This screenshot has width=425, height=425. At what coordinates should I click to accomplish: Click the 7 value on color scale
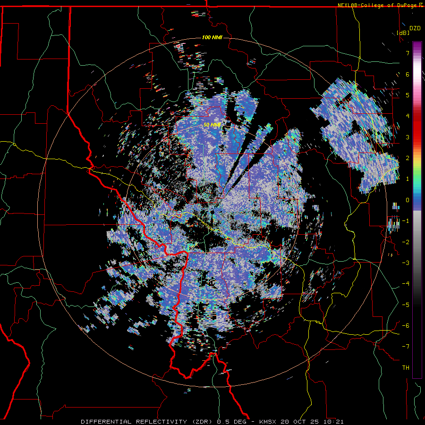coord(408,53)
